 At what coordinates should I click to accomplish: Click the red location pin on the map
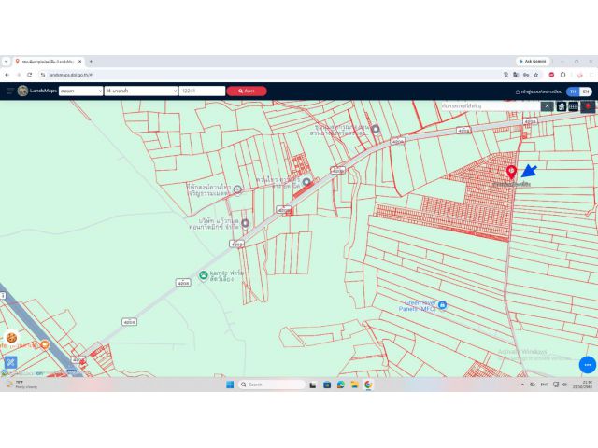[511, 172]
